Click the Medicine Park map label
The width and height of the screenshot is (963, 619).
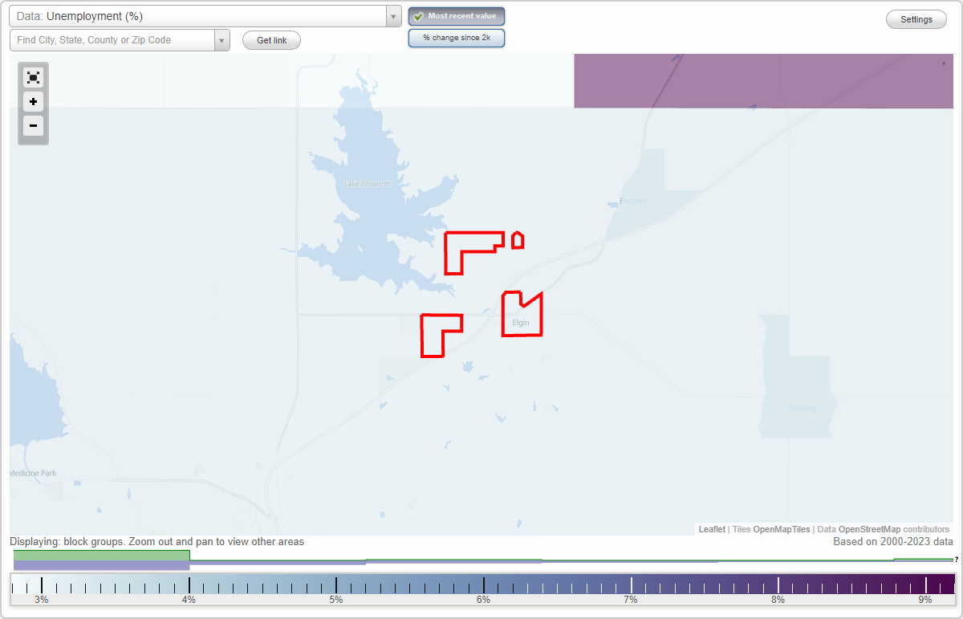coord(34,473)
